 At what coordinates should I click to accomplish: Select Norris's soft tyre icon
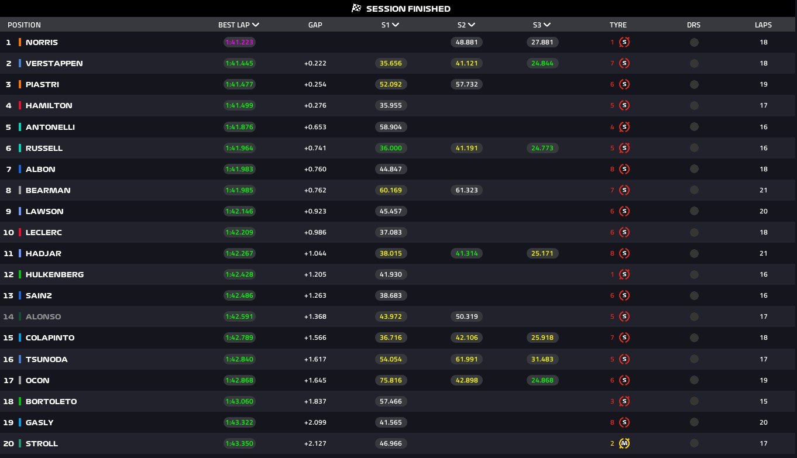pos(624,42)
